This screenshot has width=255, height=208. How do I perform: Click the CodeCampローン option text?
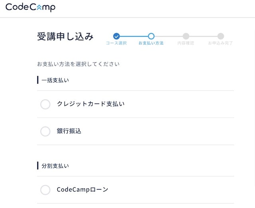(82, 189)
